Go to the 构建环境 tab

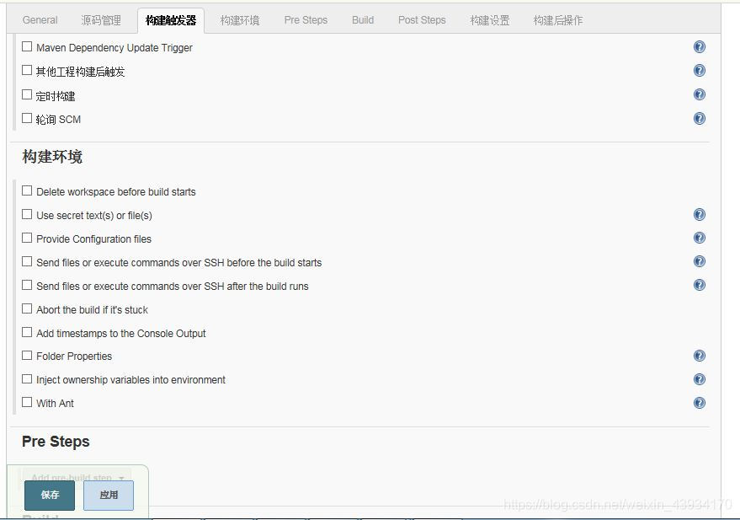[240, 20]
